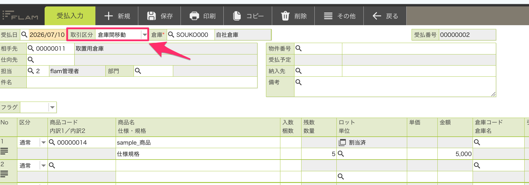Click the コピー (copy) toolbar button
Viewport: 529px width, 185px height.
click(x=248, y=16)
